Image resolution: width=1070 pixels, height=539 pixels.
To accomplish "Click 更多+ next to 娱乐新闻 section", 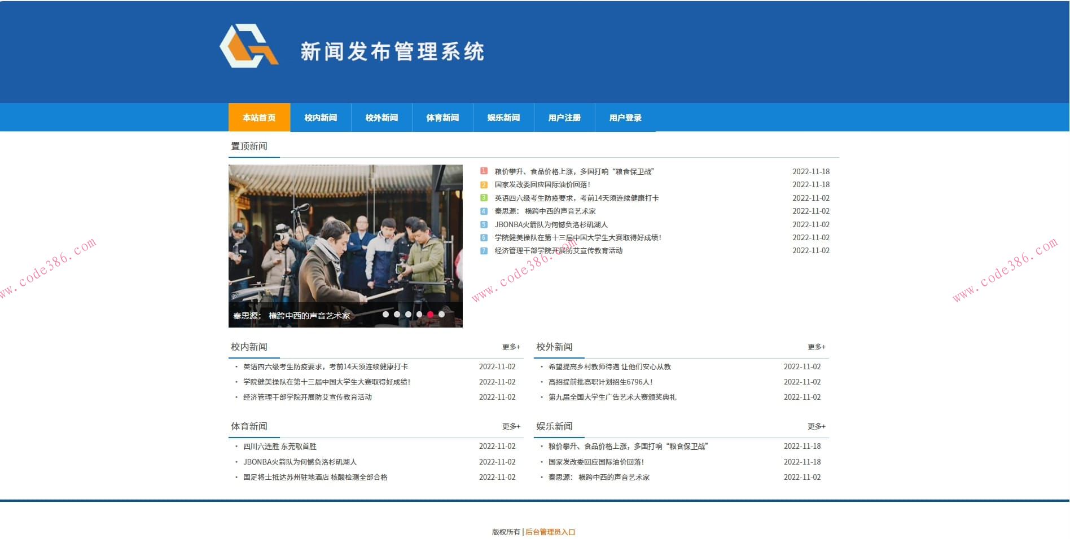I will pos(815,427).
